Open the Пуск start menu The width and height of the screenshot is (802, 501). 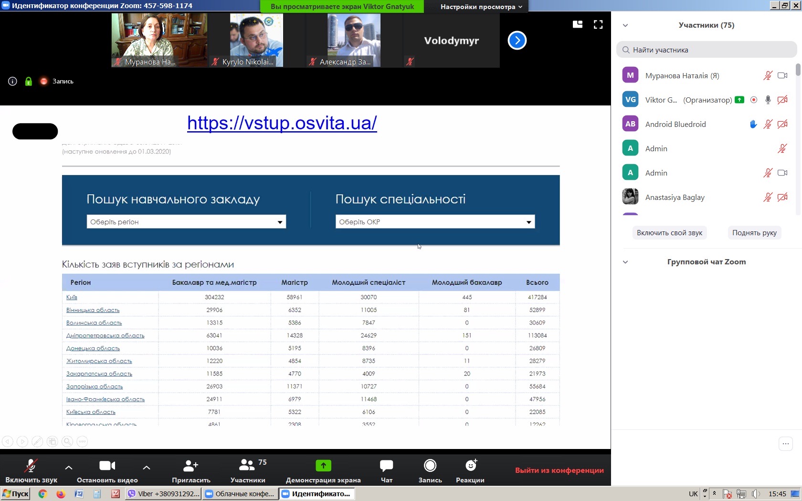coord(16,494)
